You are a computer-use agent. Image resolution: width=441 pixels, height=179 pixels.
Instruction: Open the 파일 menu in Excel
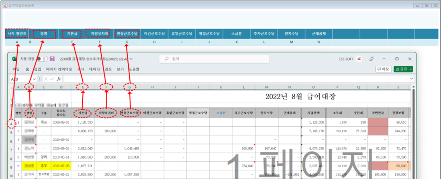[16, 69]
